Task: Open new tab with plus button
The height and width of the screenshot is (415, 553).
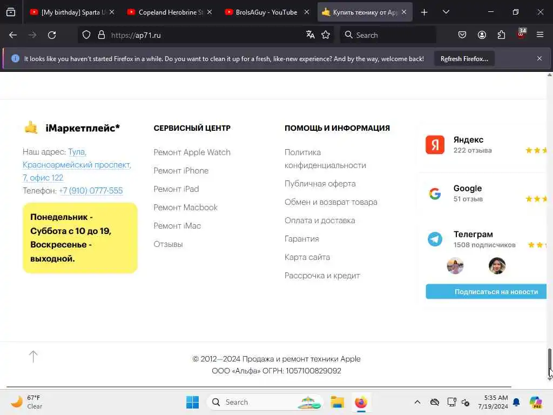Action: coord(424,12)
